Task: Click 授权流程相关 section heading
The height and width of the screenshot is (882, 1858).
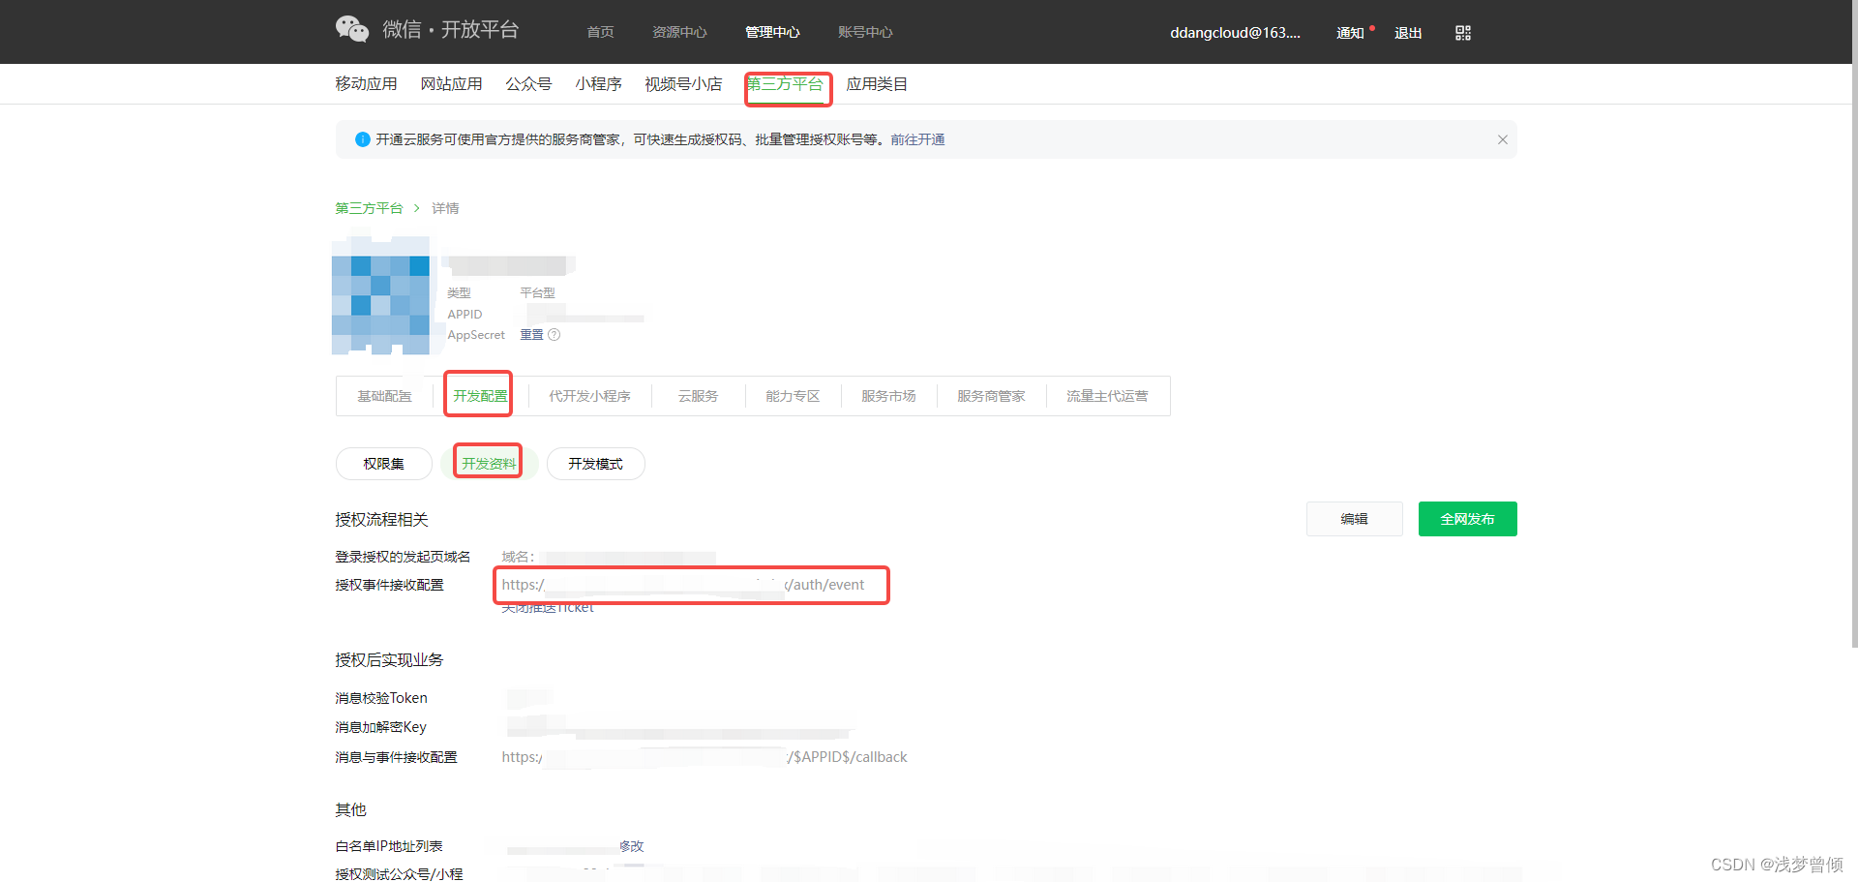Action: coord(381,520)
